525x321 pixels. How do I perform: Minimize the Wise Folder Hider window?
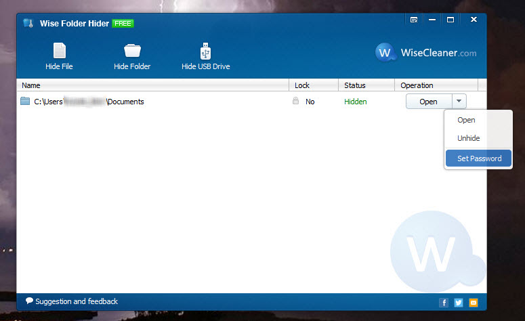tap(432, 20)
